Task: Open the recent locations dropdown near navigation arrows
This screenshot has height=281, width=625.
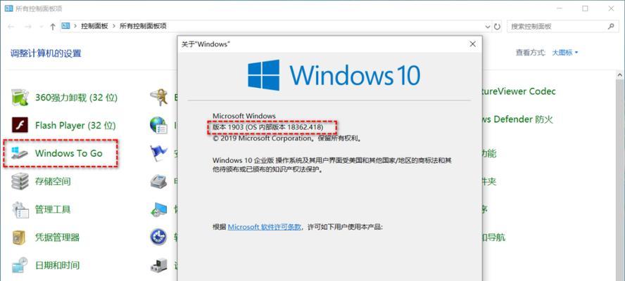Action: (x=40, y=27)
